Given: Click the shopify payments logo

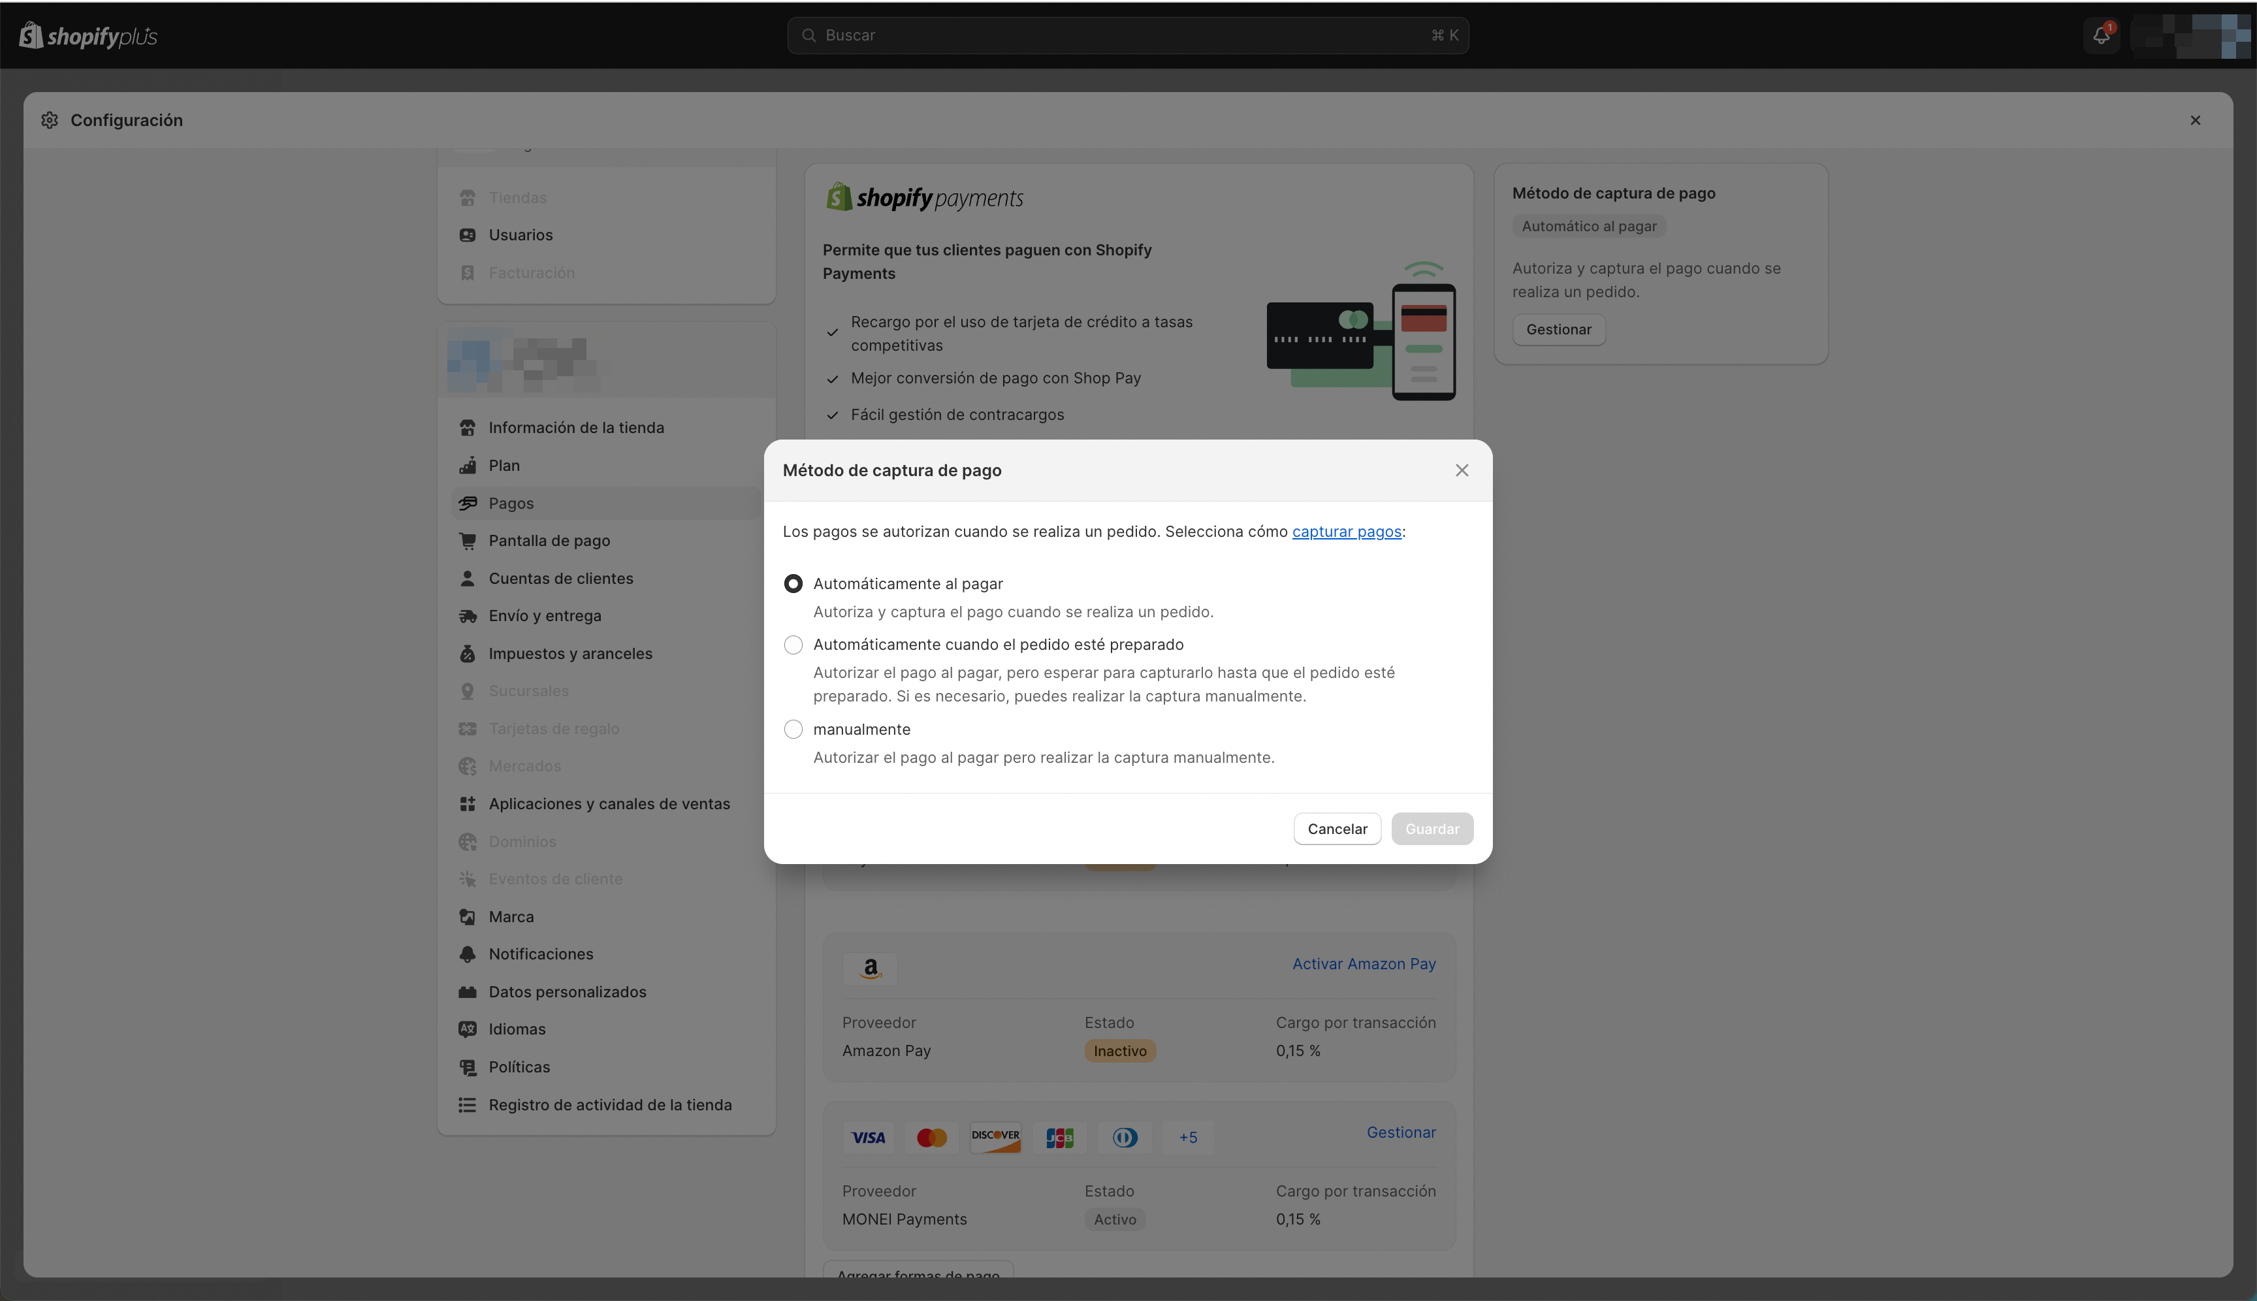Looking at the screenshot, I should coord(924,197).
